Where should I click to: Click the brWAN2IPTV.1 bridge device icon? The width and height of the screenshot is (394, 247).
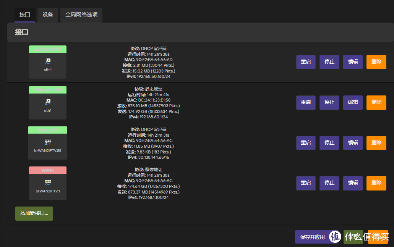[47, 182]
